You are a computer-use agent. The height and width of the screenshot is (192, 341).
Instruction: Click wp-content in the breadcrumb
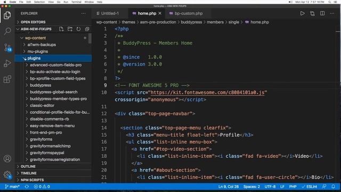107,22
